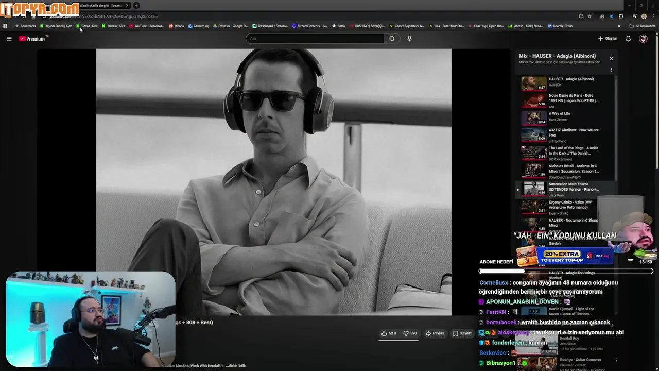Open Gözat | Kick bookmark
659x371 pixels.
point(87,26)
